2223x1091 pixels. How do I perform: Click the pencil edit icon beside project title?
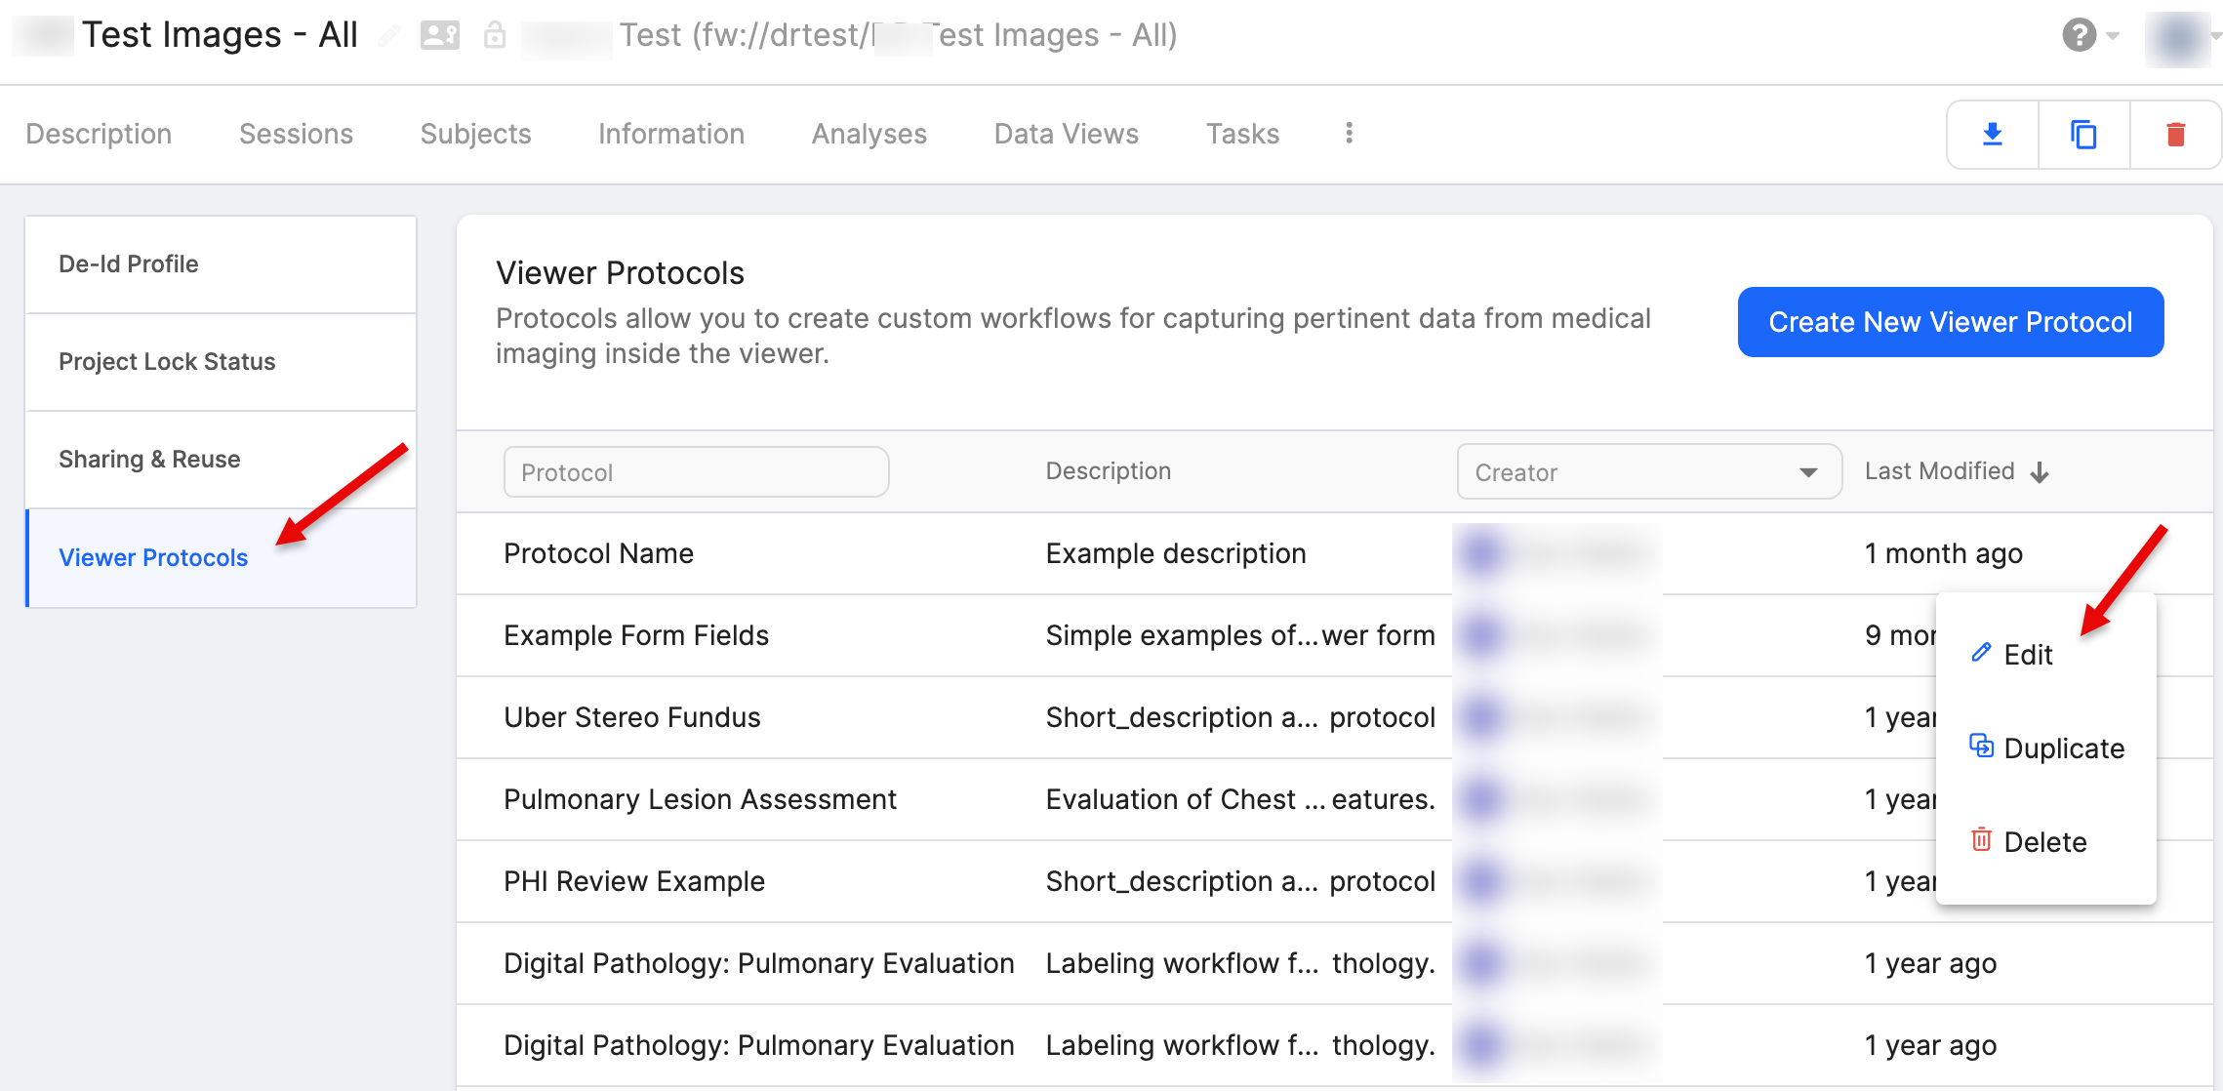pos(388,36)
